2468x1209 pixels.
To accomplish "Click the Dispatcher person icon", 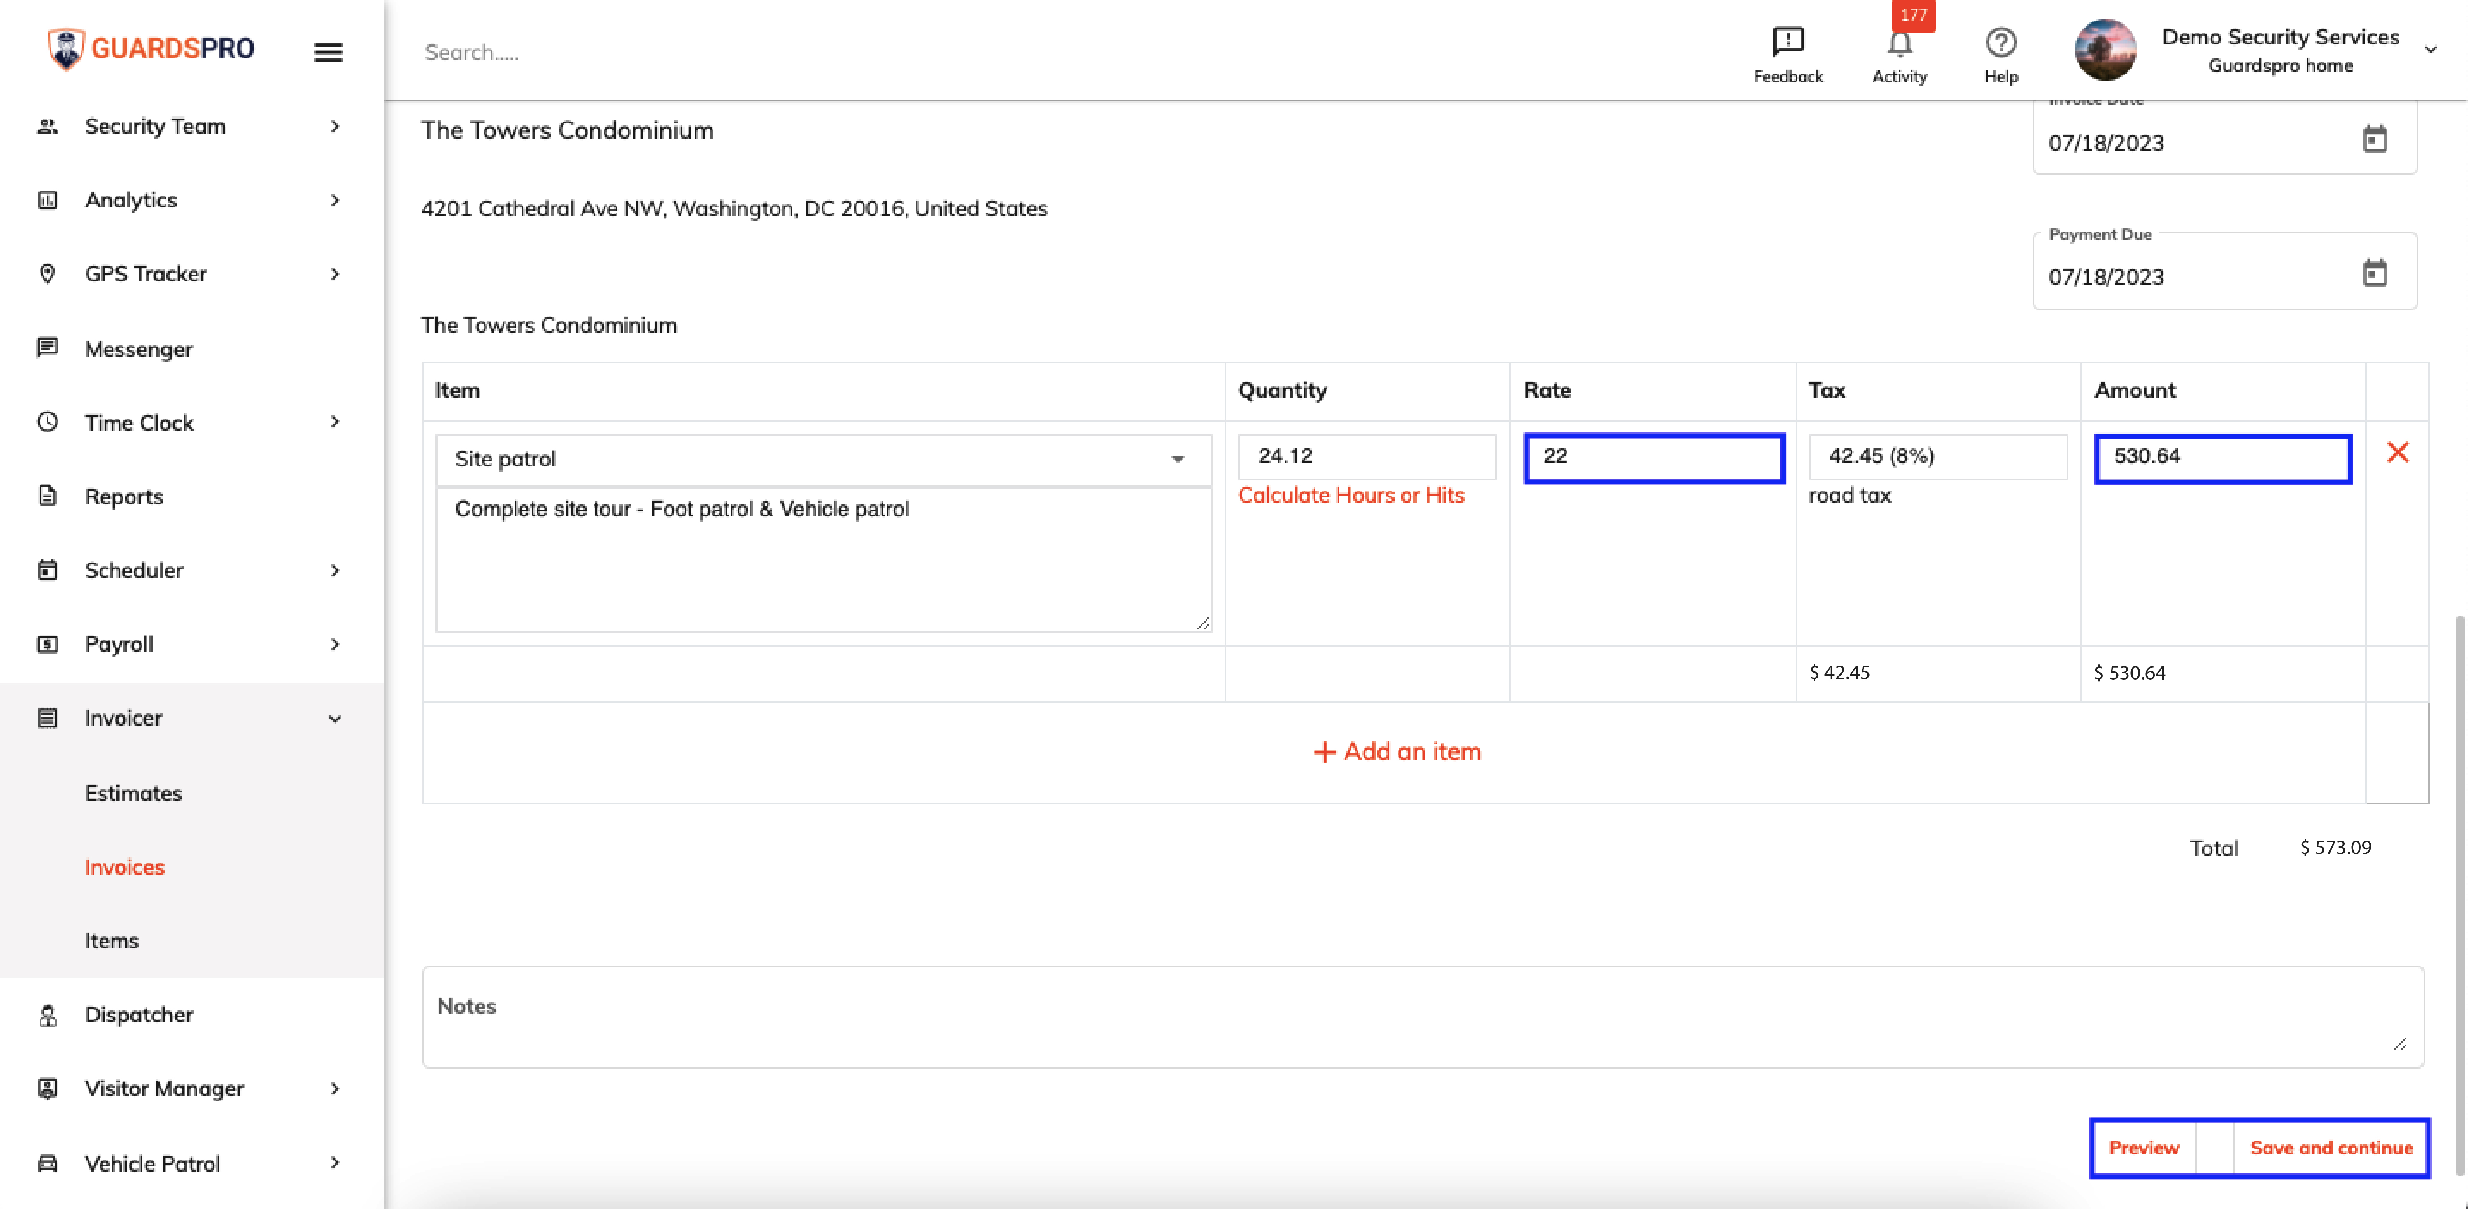I will [x=47, y=1015].
